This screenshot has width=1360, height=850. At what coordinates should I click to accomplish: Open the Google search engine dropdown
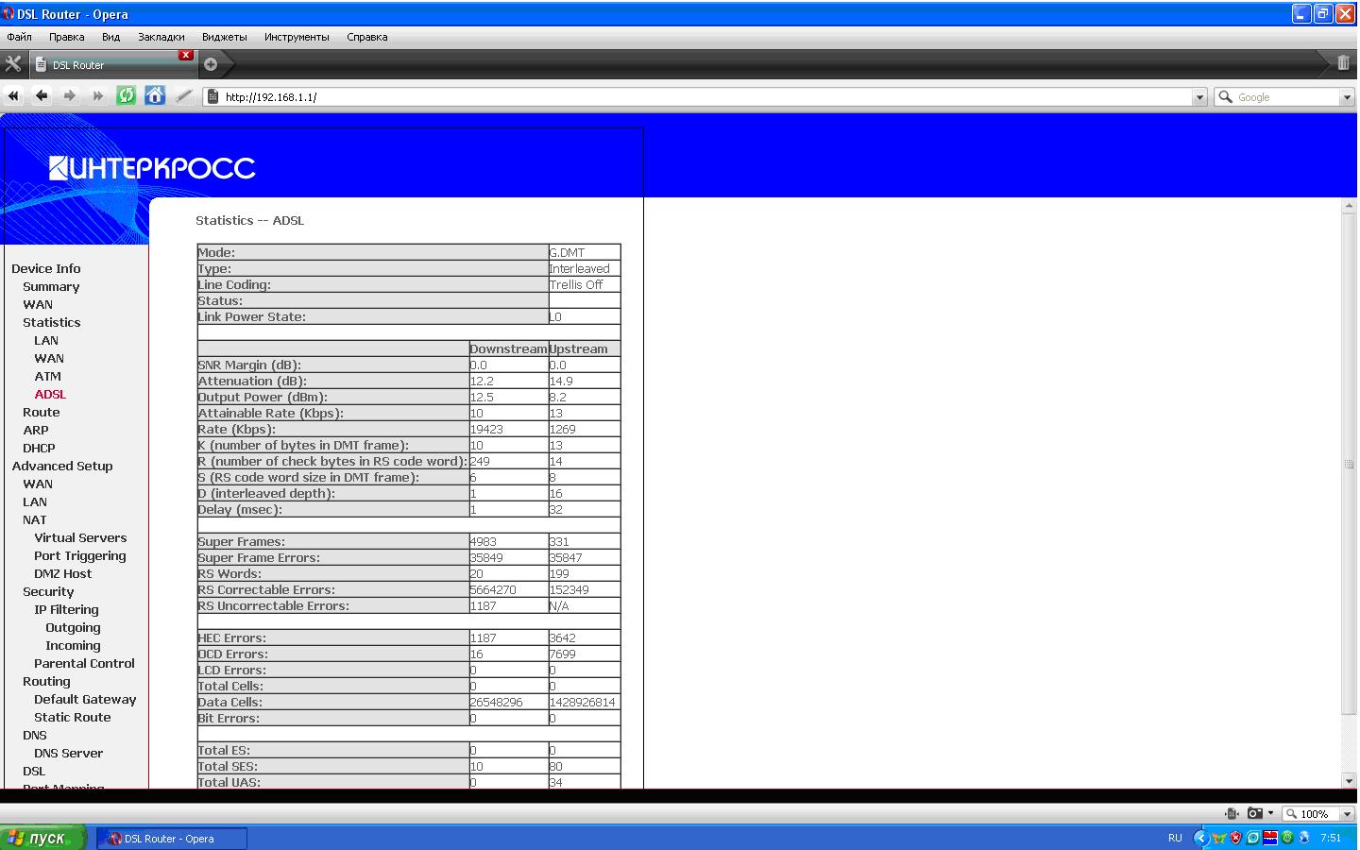coord(1347,97)
